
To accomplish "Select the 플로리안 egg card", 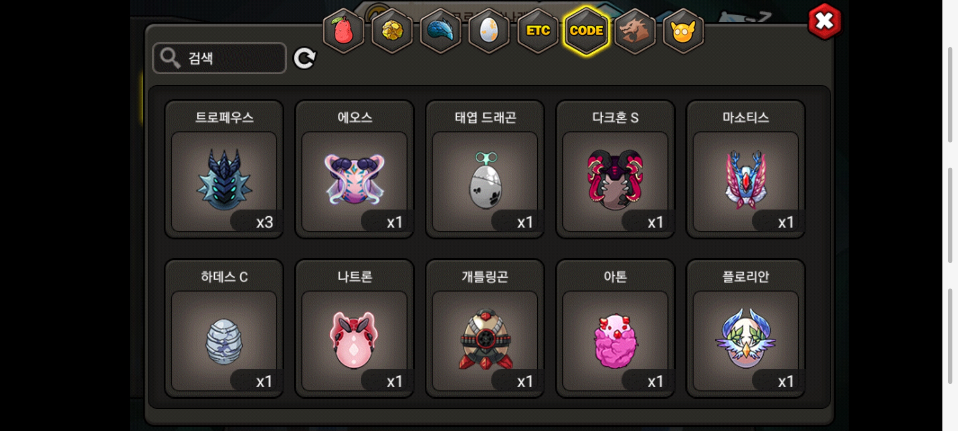I will click(746, 328).
